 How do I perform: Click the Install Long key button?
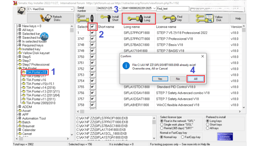tap(139, 19)
